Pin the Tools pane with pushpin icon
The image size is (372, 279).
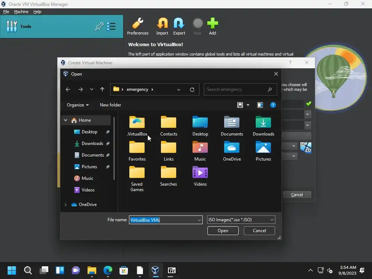click(100, 26)
